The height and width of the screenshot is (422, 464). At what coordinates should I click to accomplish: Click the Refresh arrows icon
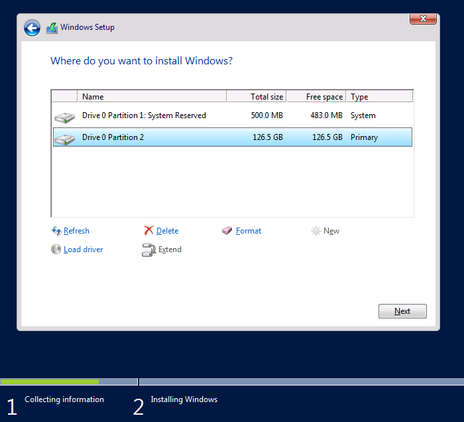tap(56, 231)
